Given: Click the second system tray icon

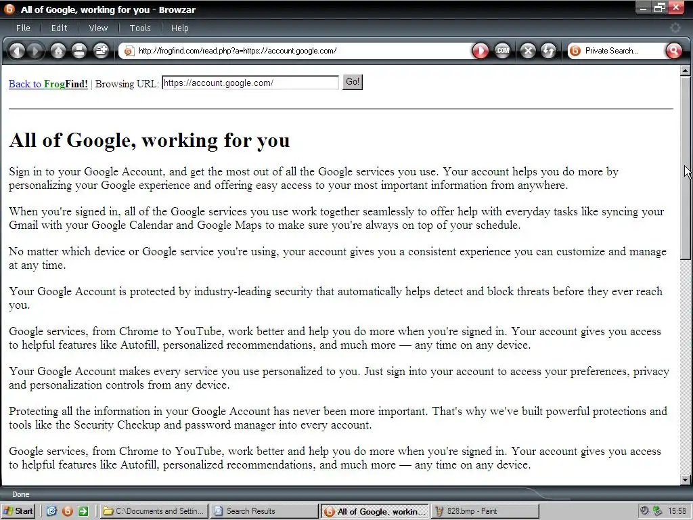Looking at the screenshot, I should pos(657,511).
